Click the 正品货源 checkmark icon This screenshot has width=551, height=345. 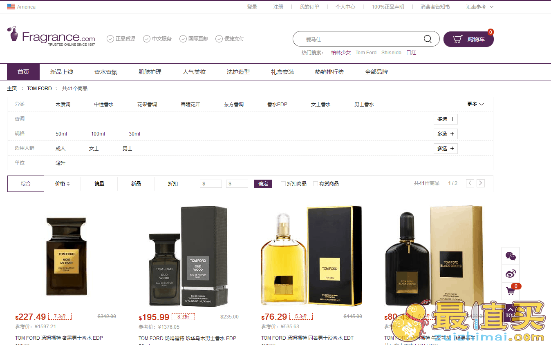110,39
